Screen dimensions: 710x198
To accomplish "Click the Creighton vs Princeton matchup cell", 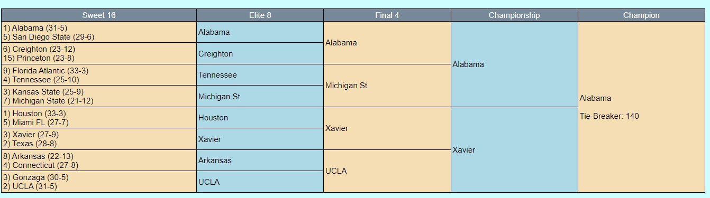I will pyautogui.click(x=99, y=53).
